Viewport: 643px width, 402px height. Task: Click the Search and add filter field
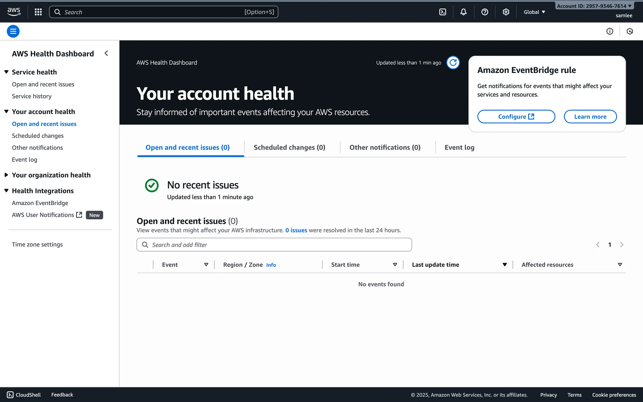pos(274,245)
